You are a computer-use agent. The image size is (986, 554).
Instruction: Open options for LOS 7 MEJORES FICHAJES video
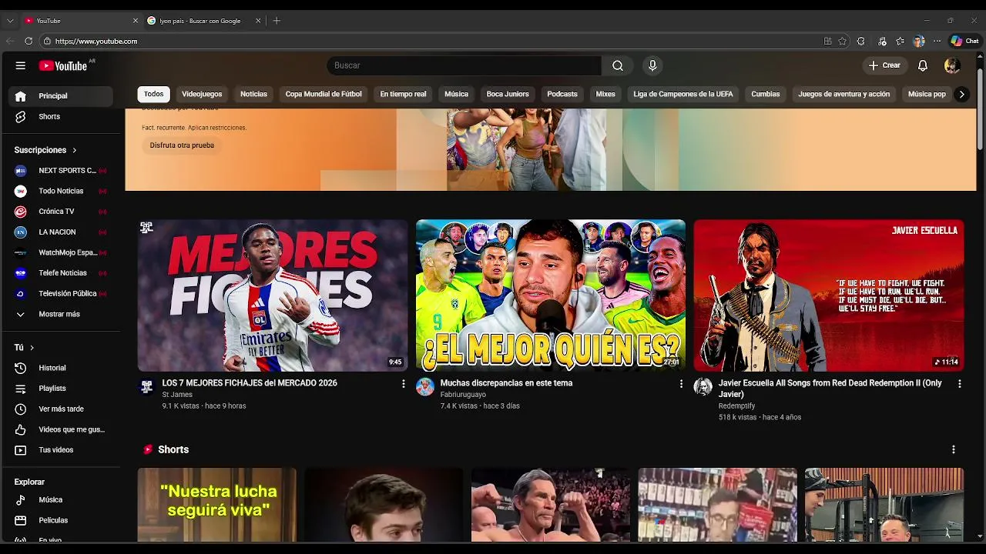point(403,383)
